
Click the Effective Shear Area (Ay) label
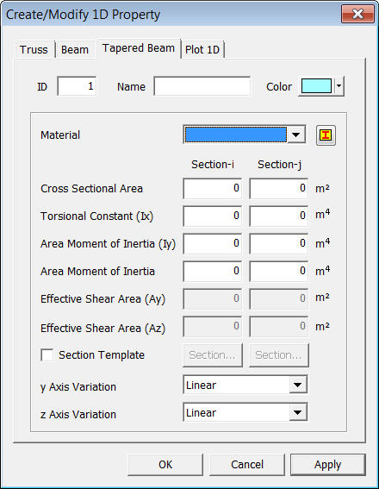[x=103, y=299]
